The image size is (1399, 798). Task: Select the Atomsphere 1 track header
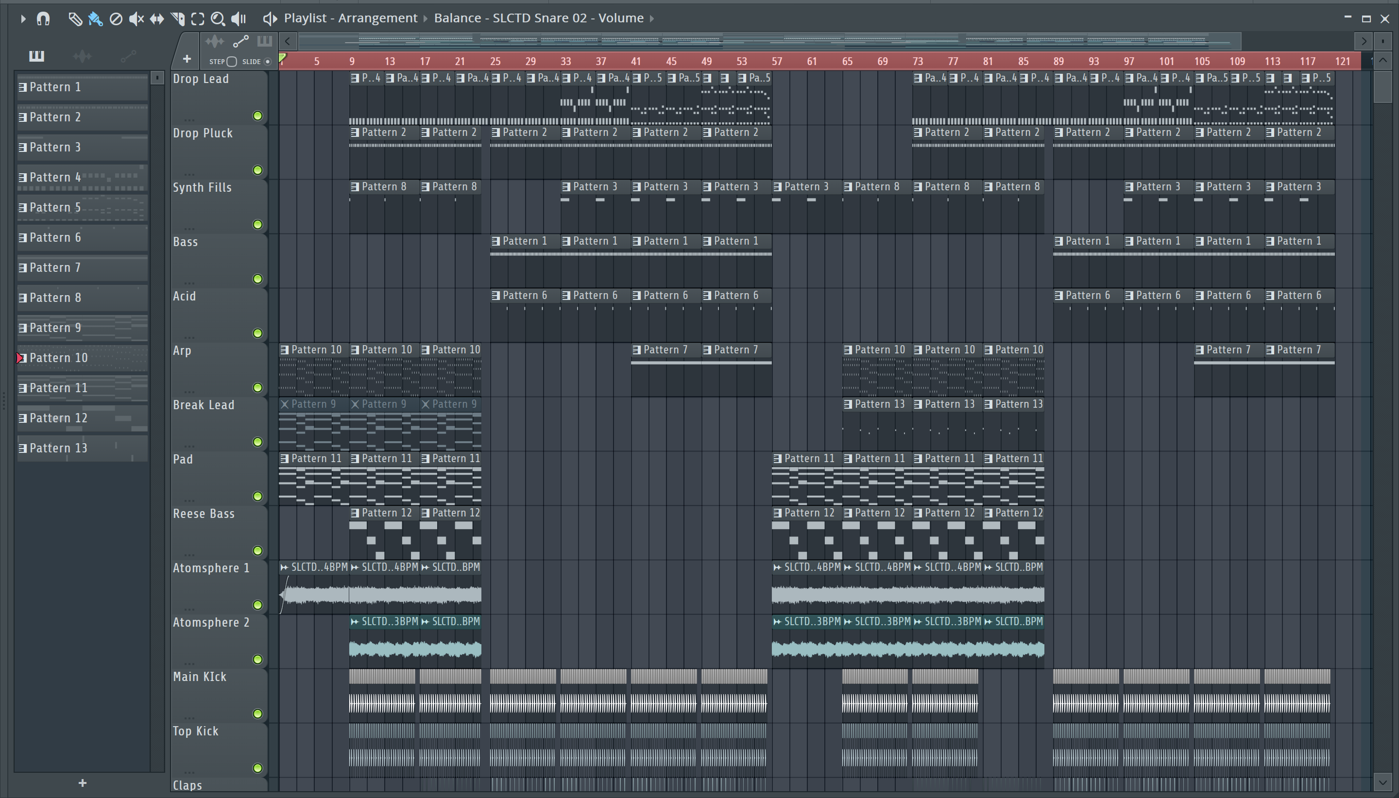pos(219,586)
